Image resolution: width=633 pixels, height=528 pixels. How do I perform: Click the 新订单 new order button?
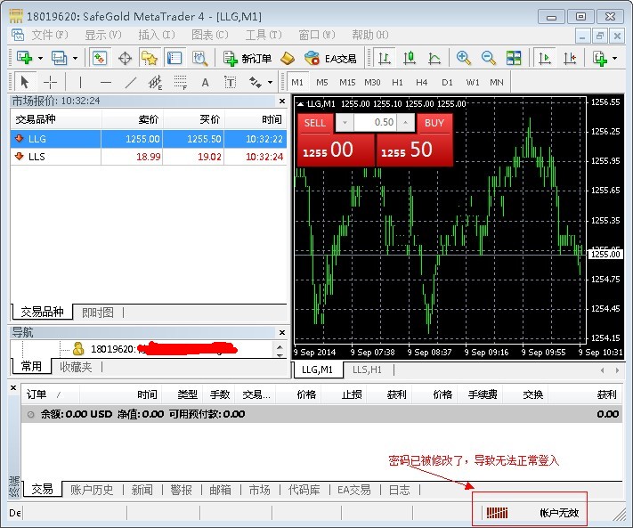tap(248, 59)
